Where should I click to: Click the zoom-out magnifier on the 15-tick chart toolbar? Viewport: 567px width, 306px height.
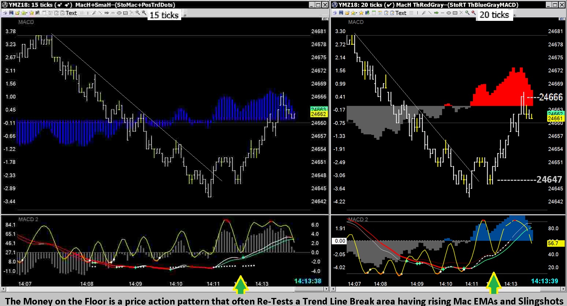(144, 15)
